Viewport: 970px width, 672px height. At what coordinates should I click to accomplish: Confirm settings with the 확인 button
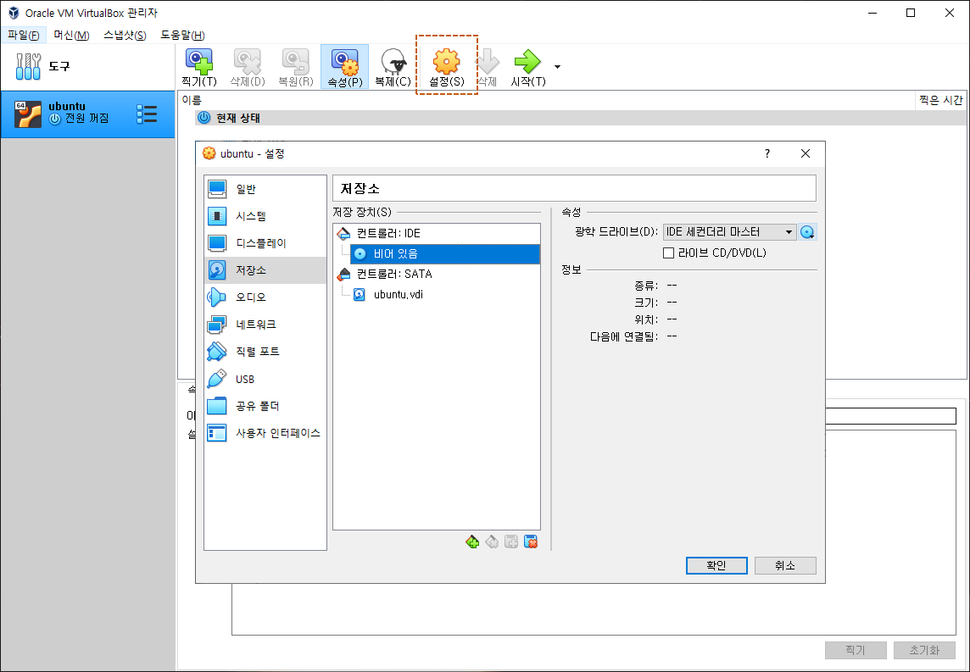click(x=716, y=566)
